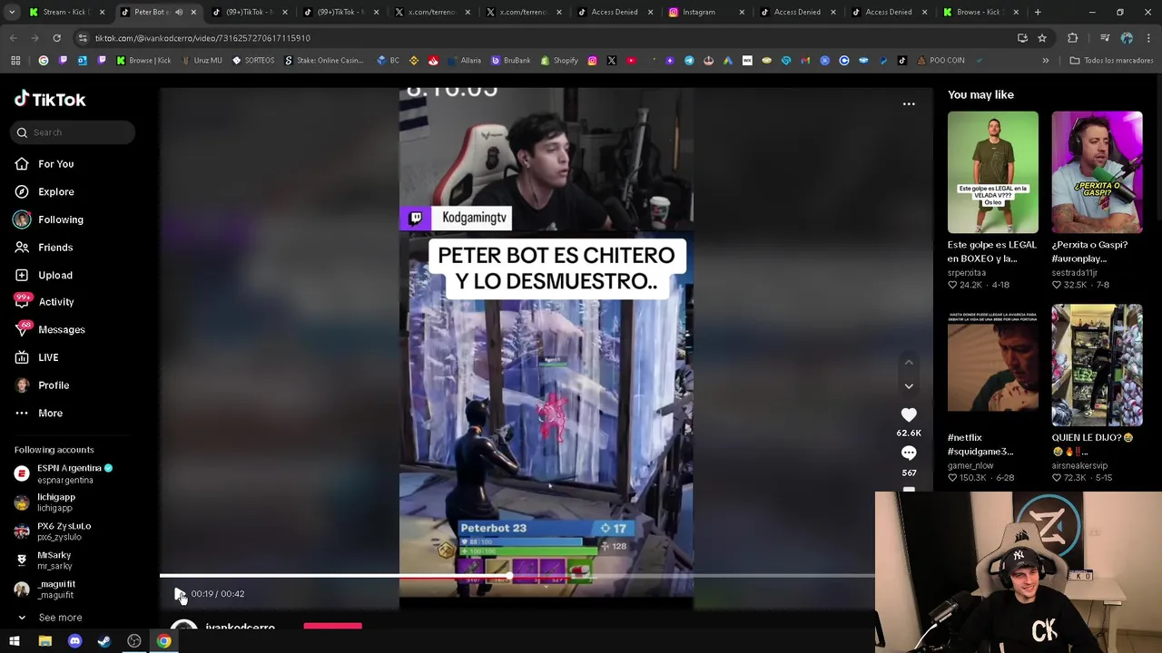The image size is (1162, 653).
Task: Open the Chrome three-dot menu
Action: coord(1148,38)
